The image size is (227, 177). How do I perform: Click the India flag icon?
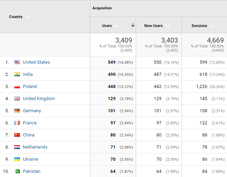tap(17, 74)
